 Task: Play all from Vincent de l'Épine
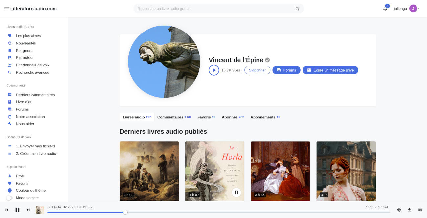coord(214,70)
